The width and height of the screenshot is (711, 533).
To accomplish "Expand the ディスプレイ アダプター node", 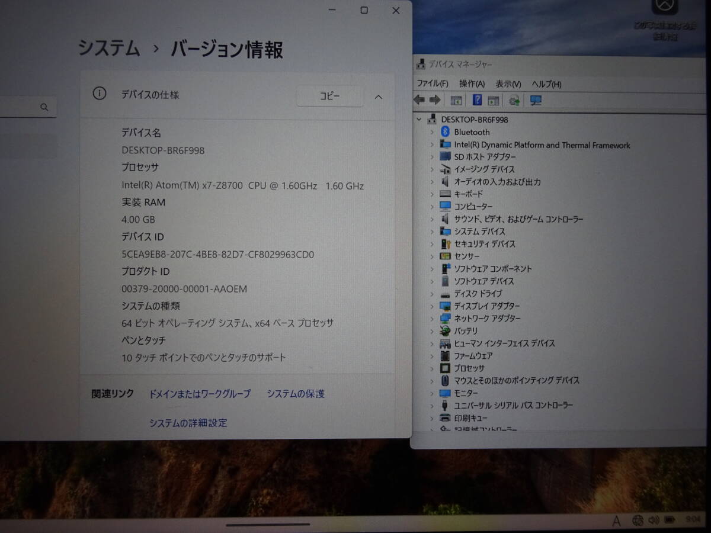I will [x=432, y=306].
